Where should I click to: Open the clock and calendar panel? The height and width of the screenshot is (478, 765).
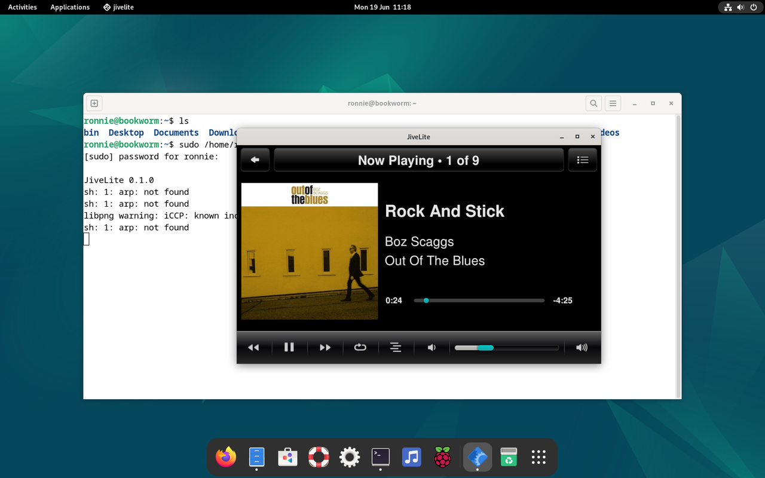[x=382, y=7]
